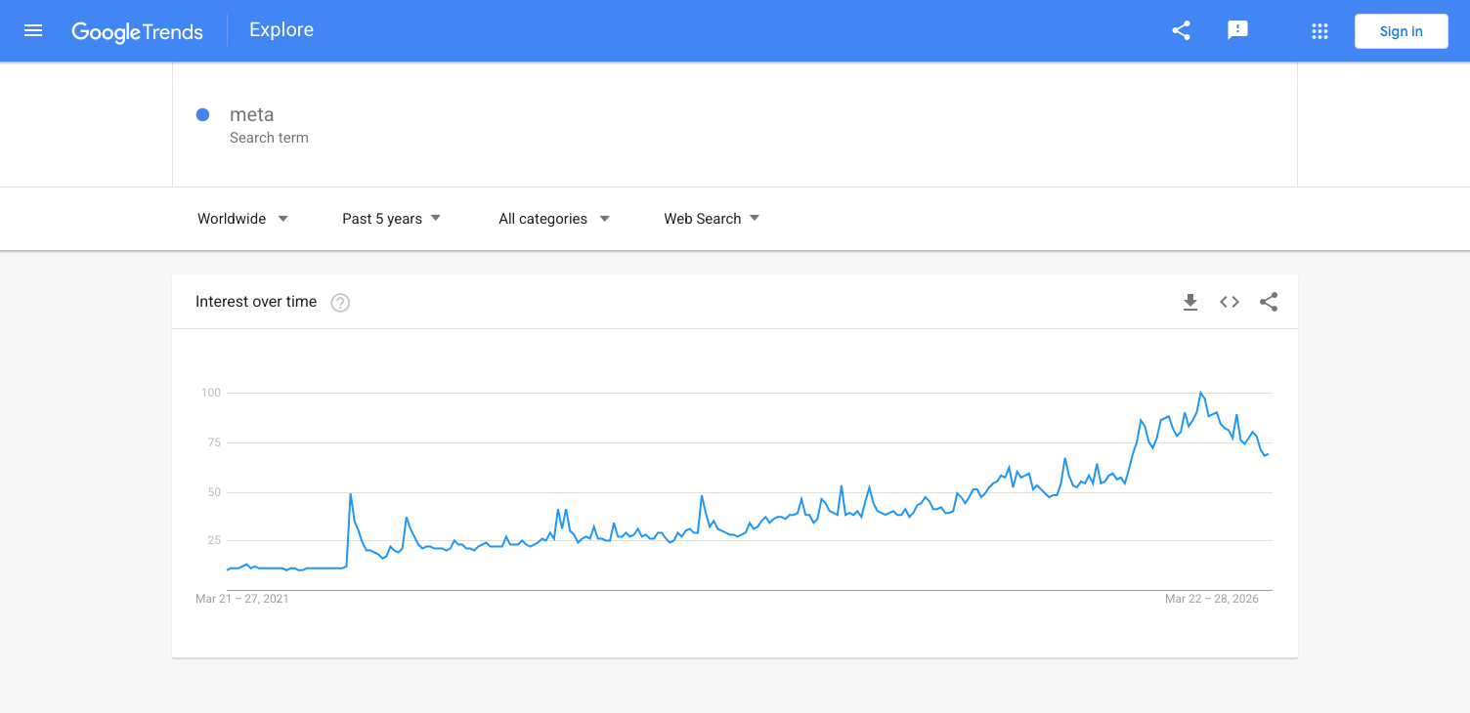Click the embed chart icon
1470x713 pixels.
1230,303
